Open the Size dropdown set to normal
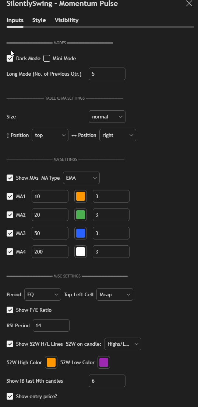 tap(107, 117)
